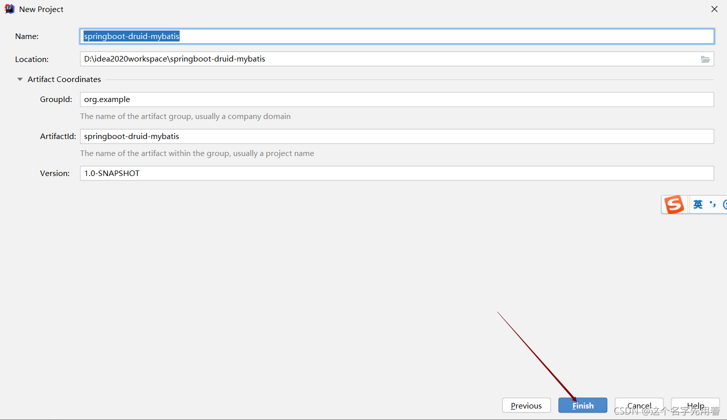Go back with the Previous button

tap(526, 405)
